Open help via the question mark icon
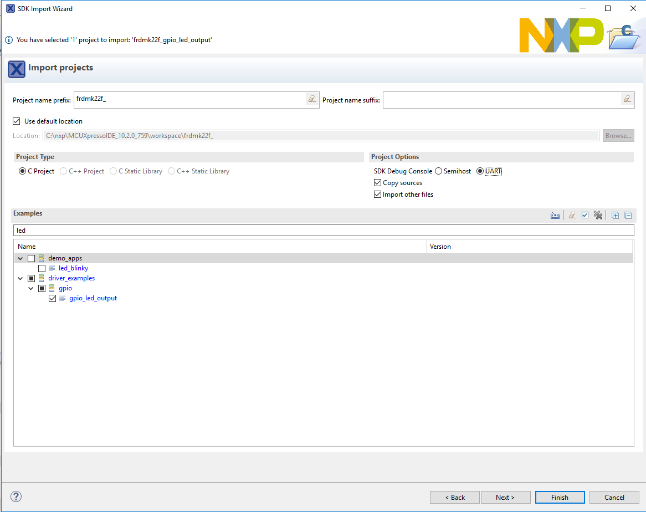646x512 pixels. (x=16, y=496)
